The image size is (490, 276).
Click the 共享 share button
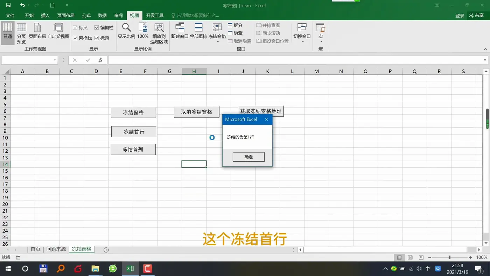pos(477,15)
